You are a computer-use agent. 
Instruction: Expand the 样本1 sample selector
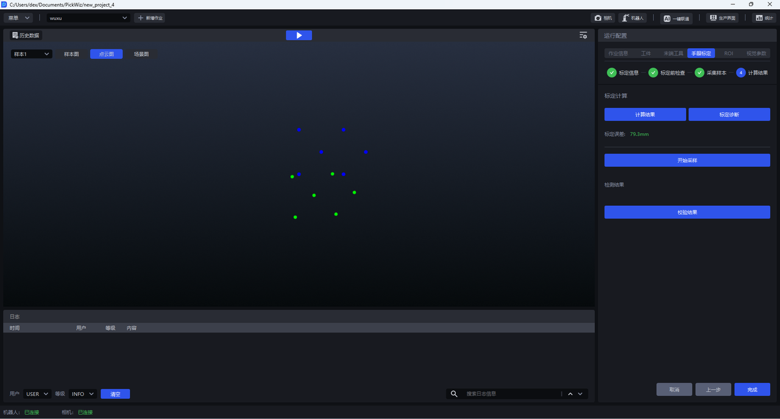31,54
